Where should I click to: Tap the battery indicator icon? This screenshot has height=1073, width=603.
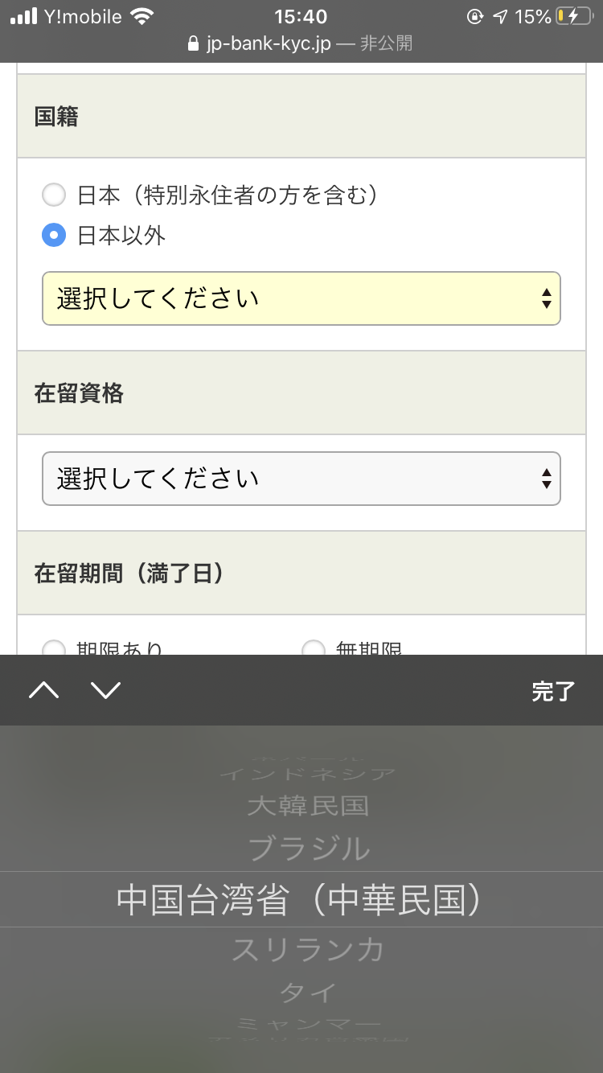574,16
